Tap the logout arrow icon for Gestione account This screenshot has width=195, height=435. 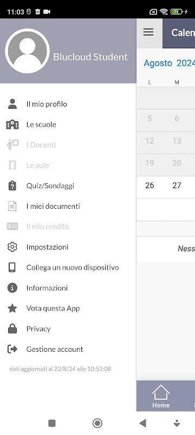pyautogui.click(x=12, y=349)
